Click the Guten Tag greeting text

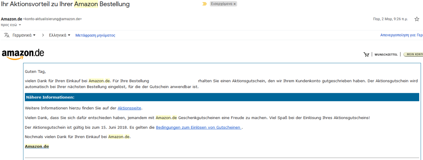[x=35, y=71]
